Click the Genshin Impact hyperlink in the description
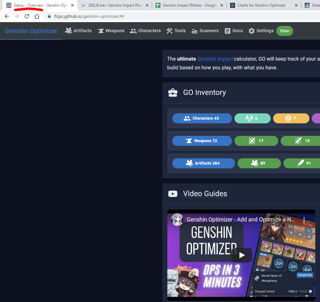 [215, 59]
